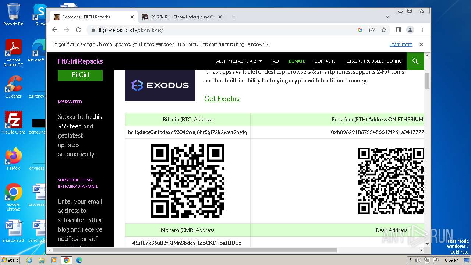Click the green FitGirl sidebar button

point(80,75)
